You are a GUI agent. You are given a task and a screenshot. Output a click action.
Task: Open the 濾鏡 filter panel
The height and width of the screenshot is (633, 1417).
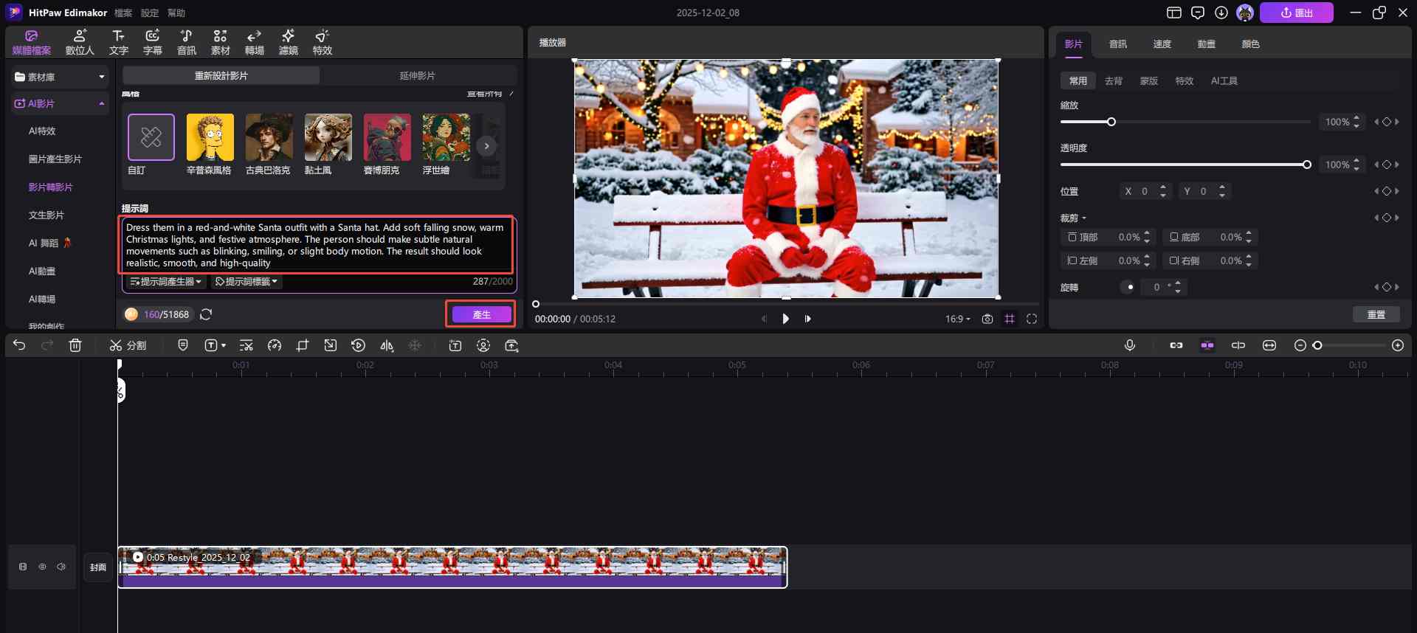coord(288,42)
